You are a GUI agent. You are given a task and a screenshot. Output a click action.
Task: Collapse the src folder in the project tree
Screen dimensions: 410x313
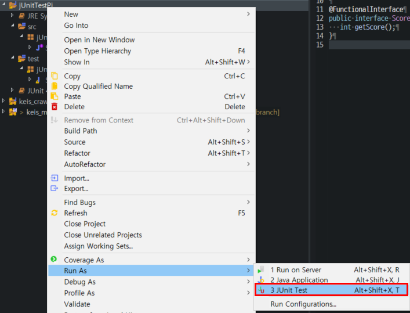coord(13,27)
